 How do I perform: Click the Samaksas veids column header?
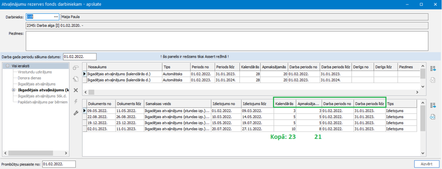[x=177, y=104]
